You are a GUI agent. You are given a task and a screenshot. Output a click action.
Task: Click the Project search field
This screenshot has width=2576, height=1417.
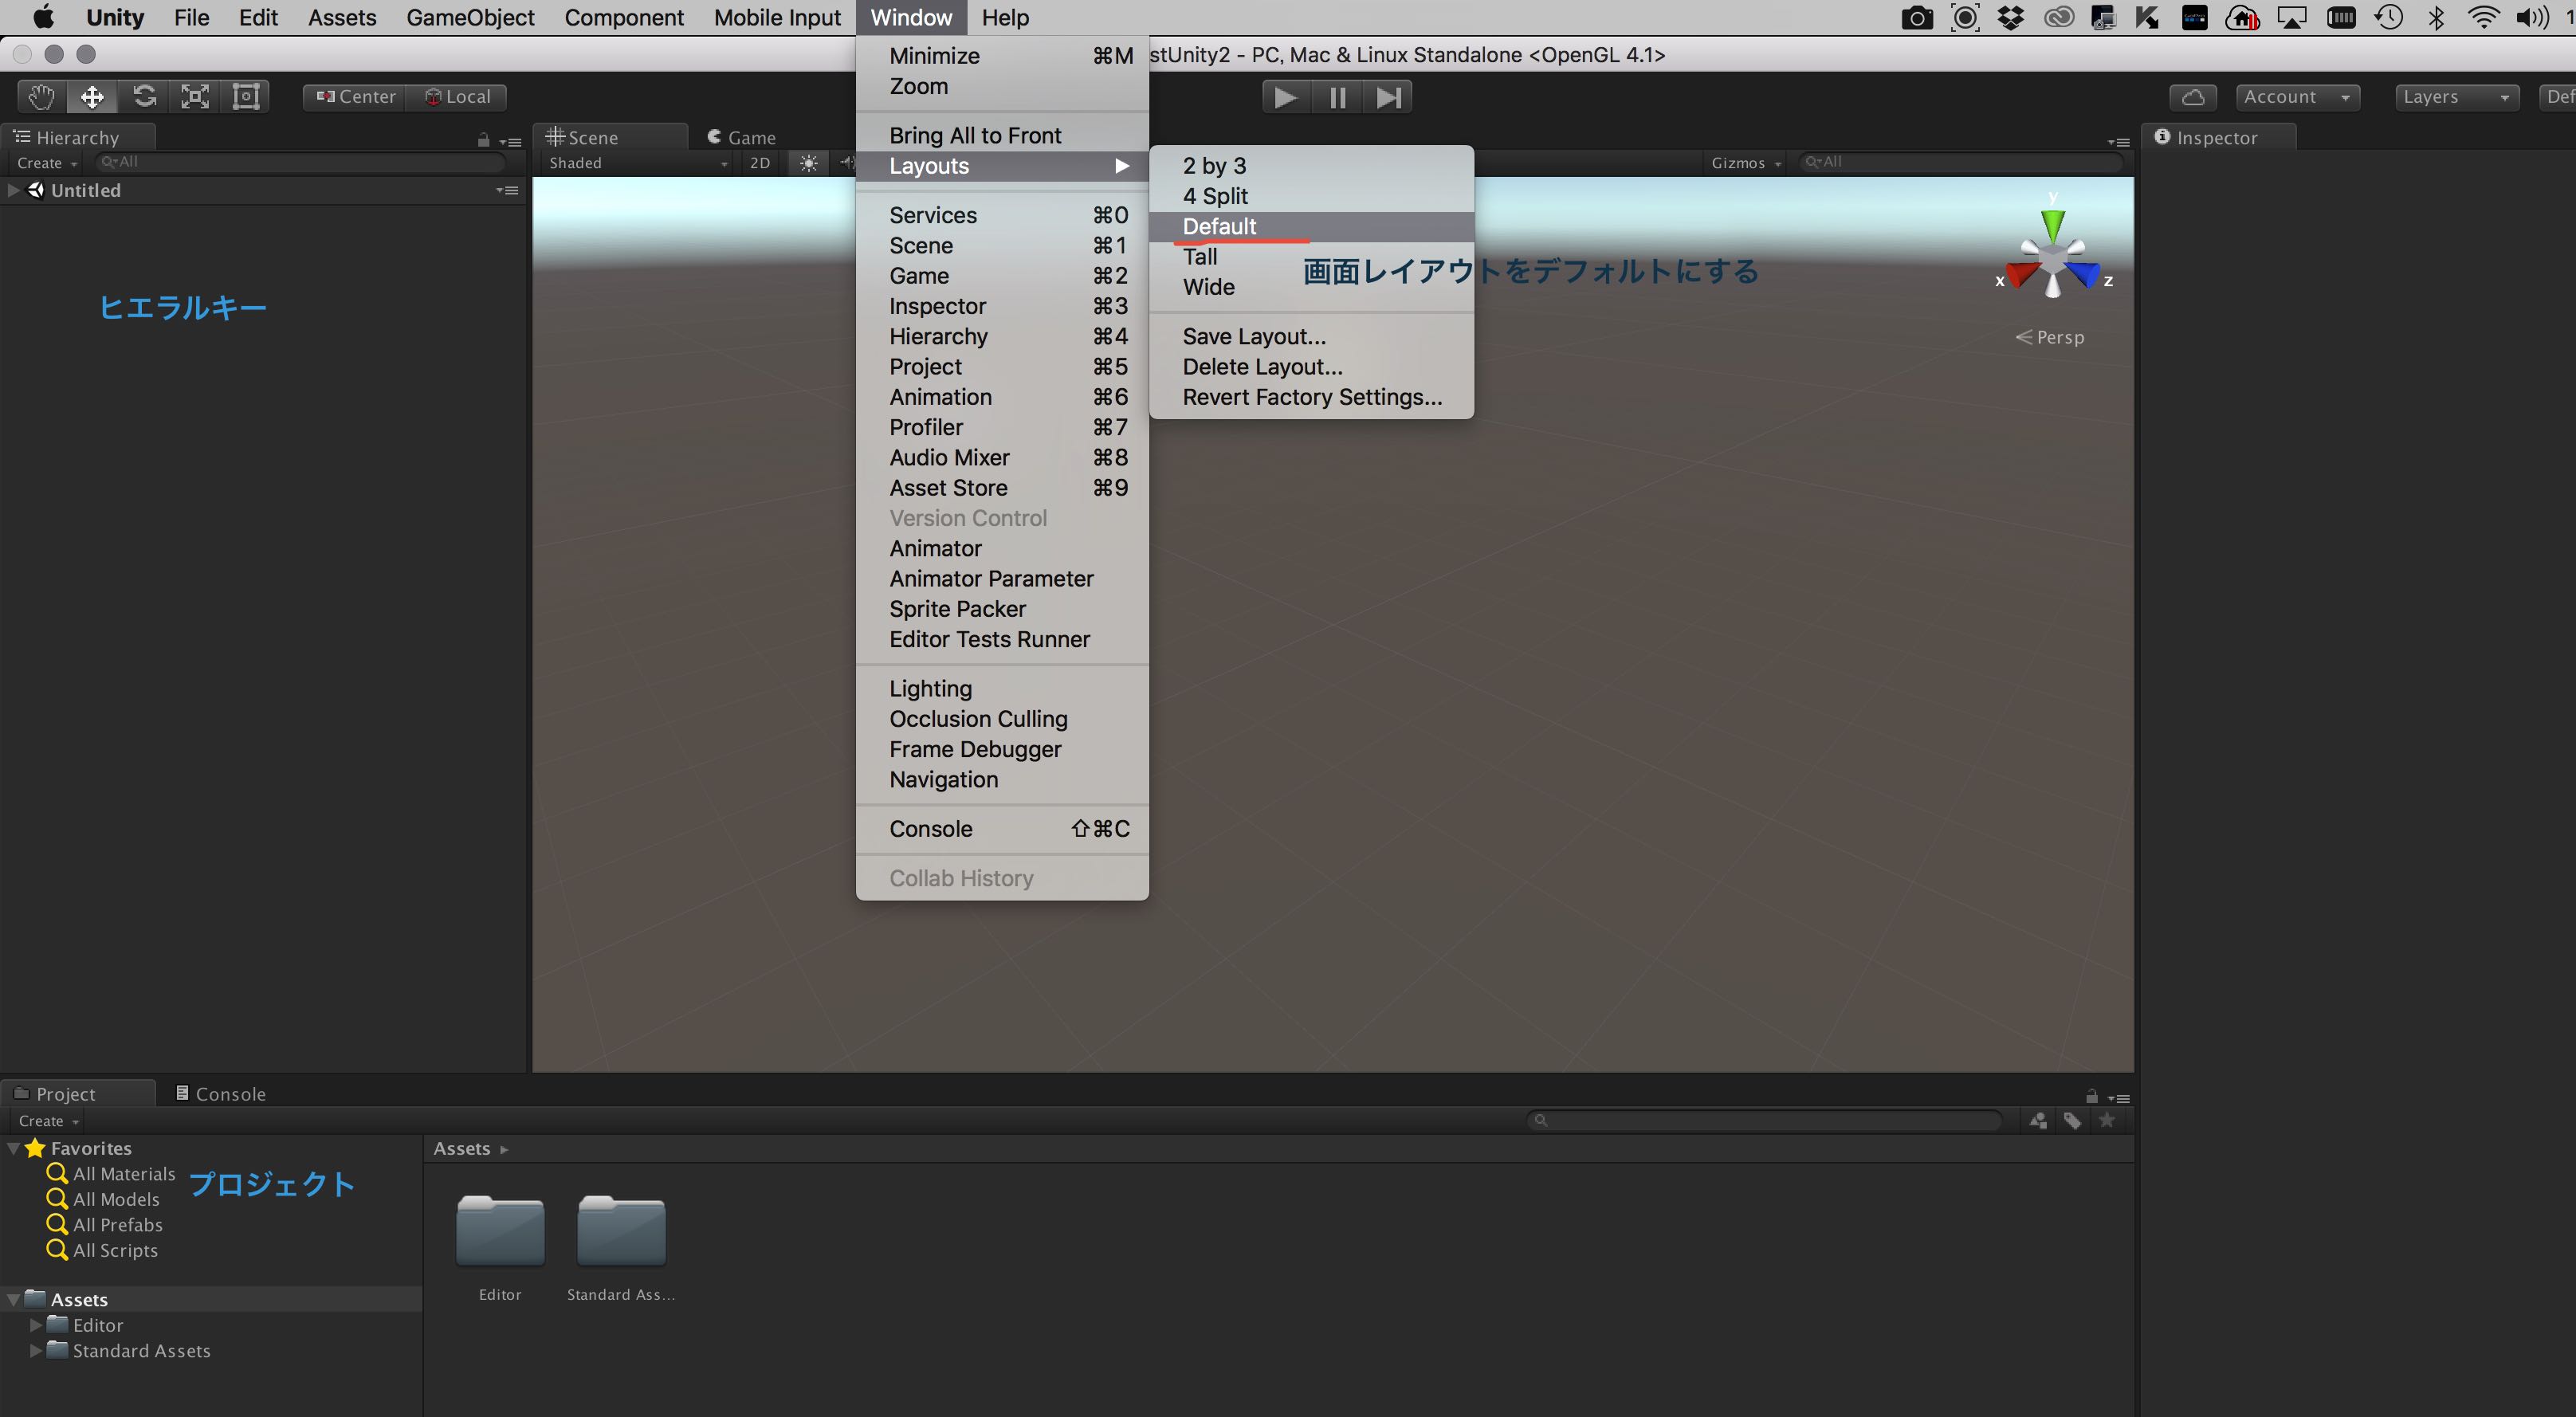point(1765,1120)
